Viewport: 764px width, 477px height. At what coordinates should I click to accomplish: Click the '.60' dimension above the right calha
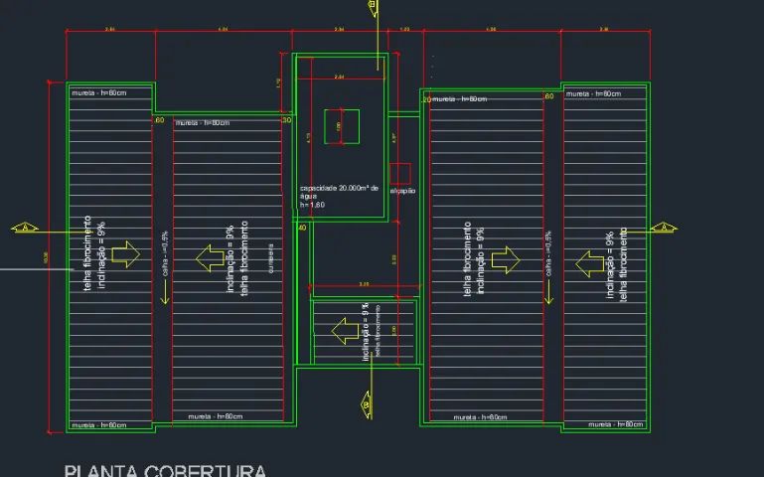pos(548,96)
